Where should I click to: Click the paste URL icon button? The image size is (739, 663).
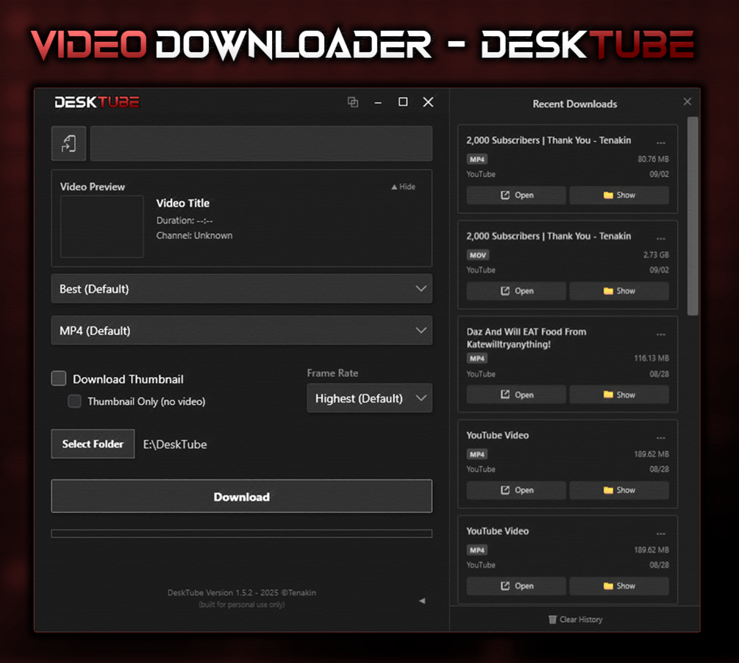tap(69, 143)
